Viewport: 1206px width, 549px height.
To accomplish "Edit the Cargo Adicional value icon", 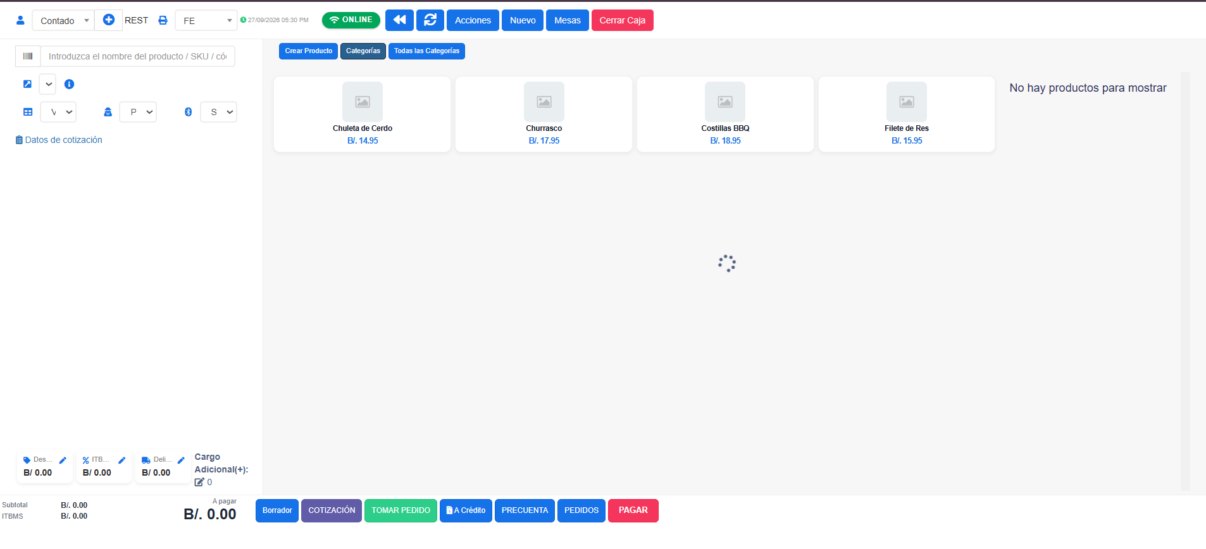I will (x=199, y=482).
